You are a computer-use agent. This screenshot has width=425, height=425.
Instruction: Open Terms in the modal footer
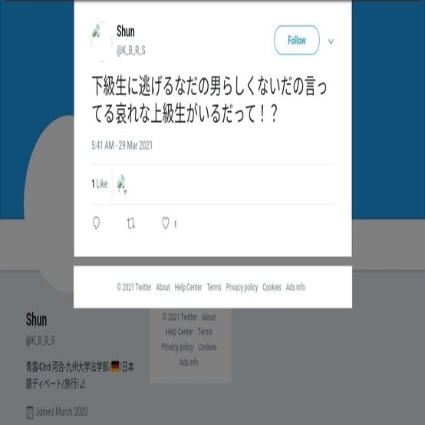point(214,287)
